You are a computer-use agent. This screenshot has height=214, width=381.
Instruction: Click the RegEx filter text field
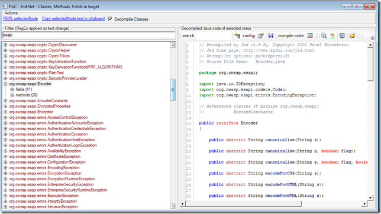[x=89, y=35]
